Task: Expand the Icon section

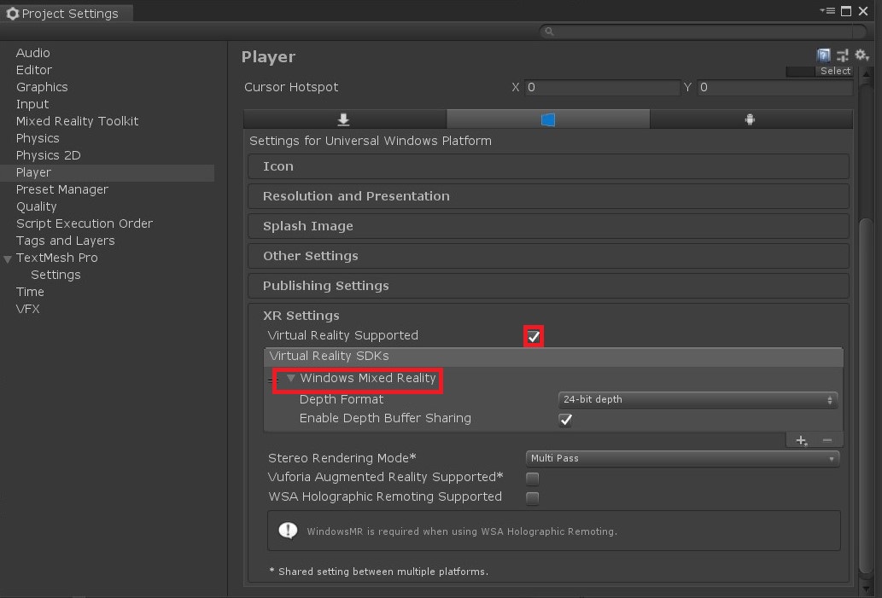Action: [548, 166]
